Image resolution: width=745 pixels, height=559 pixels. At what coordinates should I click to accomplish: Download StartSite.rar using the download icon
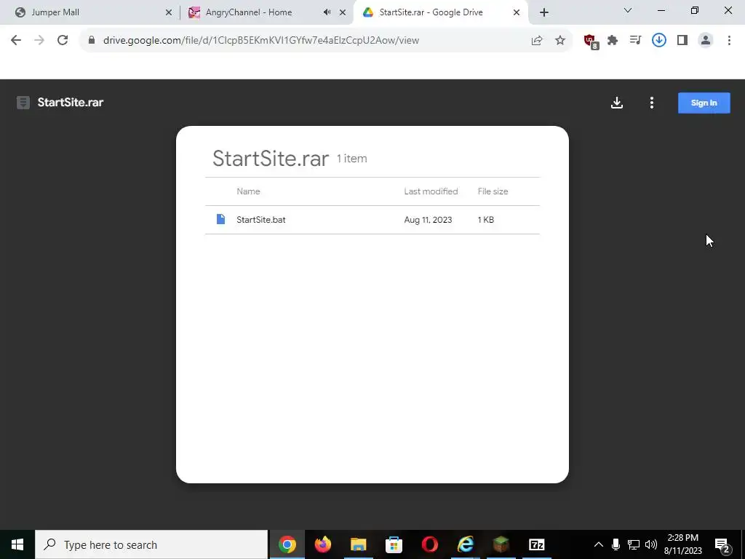pos(617,103)
